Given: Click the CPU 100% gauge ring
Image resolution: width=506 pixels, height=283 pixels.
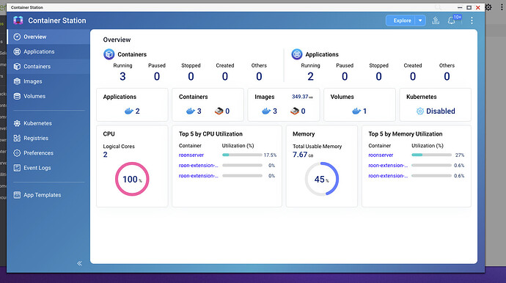Looking at the screenshot, I should pyautogui.click(x=132, y=179).
